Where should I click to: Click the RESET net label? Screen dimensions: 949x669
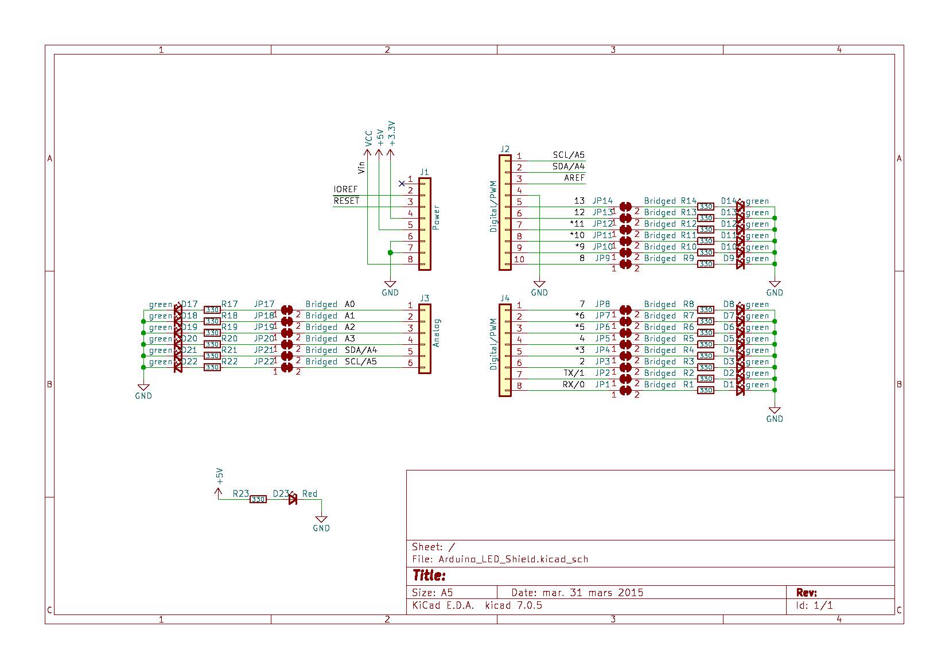tap(345, 201)
